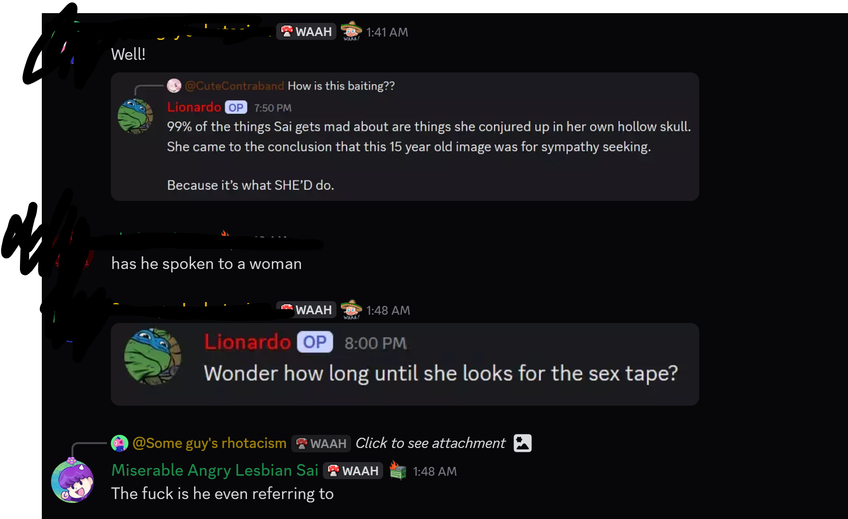Click the red Lionardo username at 8:00 PM

(247, 342)
